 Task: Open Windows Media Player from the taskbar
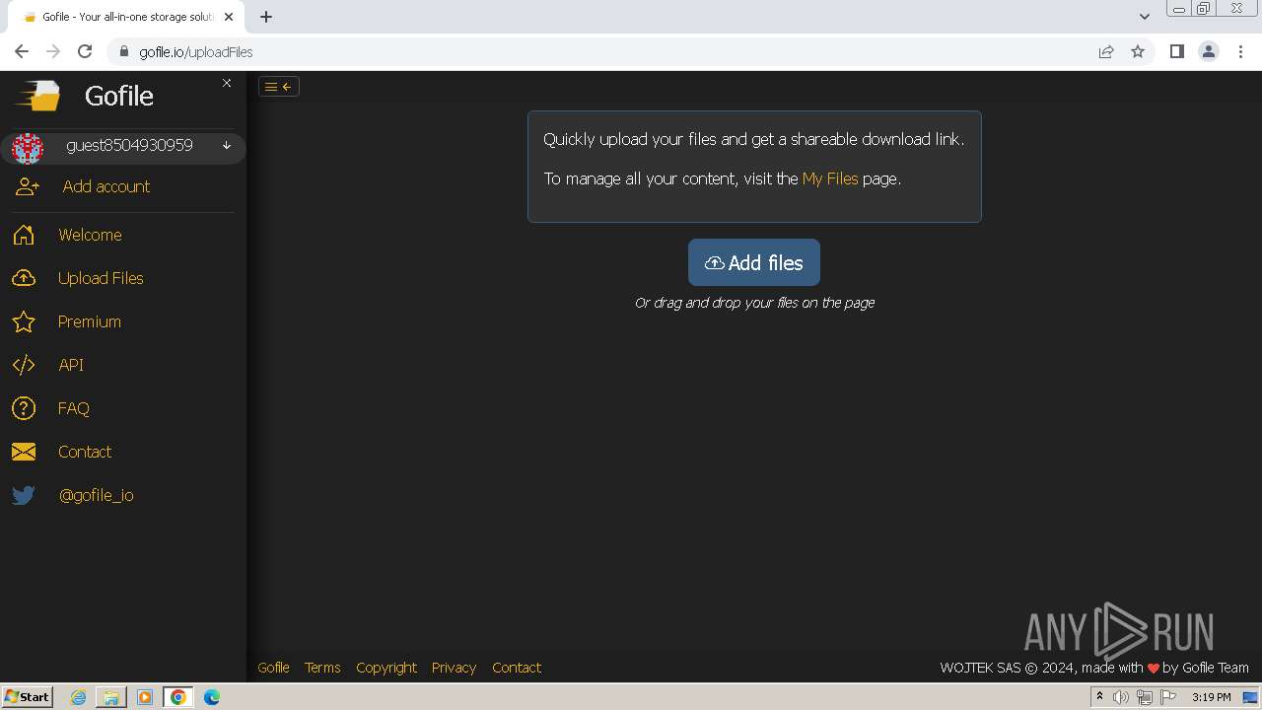click(x=145, y=697)
